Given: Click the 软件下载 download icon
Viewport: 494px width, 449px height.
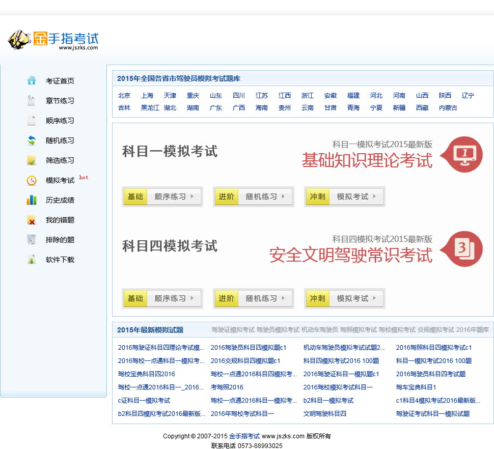Looking at the screenshot, I should [x=32, y=260].
